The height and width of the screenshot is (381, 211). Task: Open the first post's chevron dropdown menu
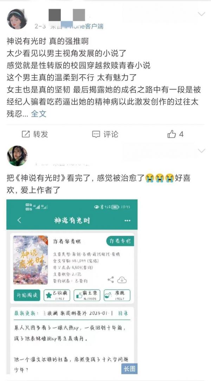(x=201, y=14)
